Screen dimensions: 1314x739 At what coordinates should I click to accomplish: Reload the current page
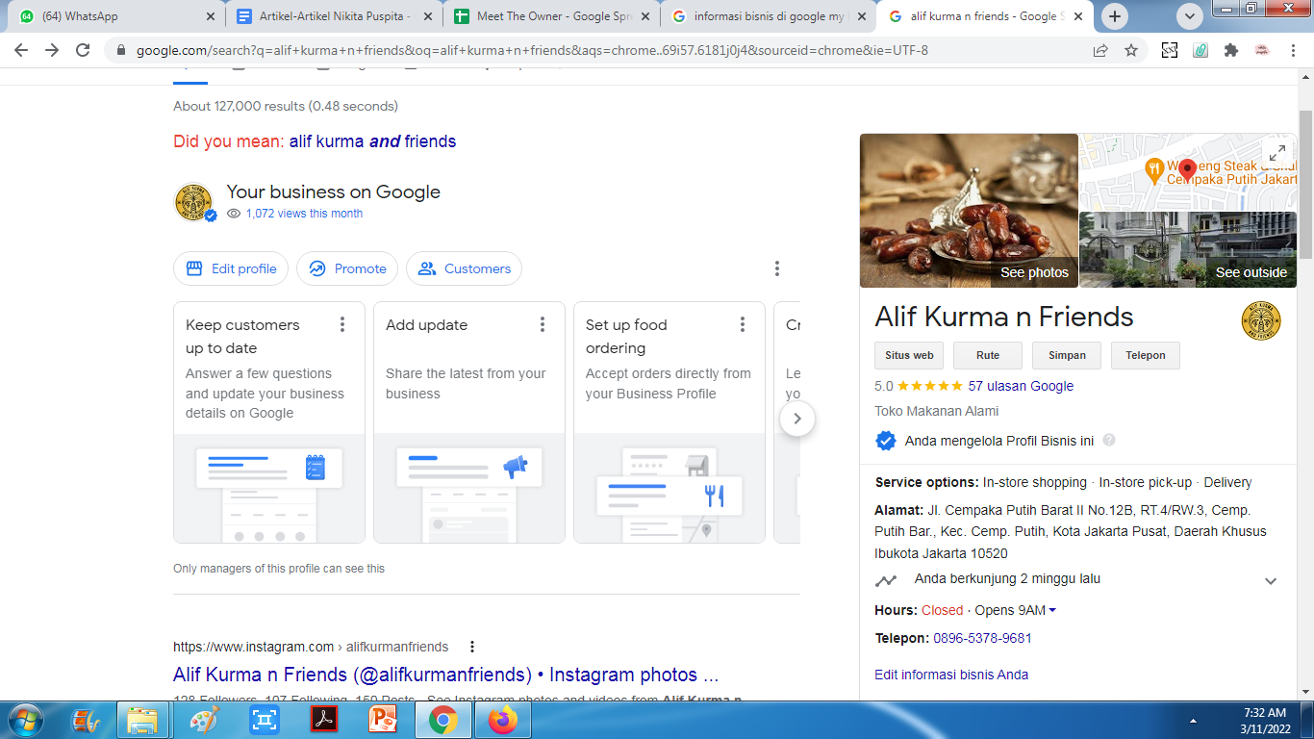click(x=83, y=50)
